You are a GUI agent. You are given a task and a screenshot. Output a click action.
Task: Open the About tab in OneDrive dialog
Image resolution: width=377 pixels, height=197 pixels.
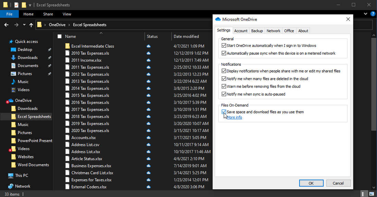(303, 31)
